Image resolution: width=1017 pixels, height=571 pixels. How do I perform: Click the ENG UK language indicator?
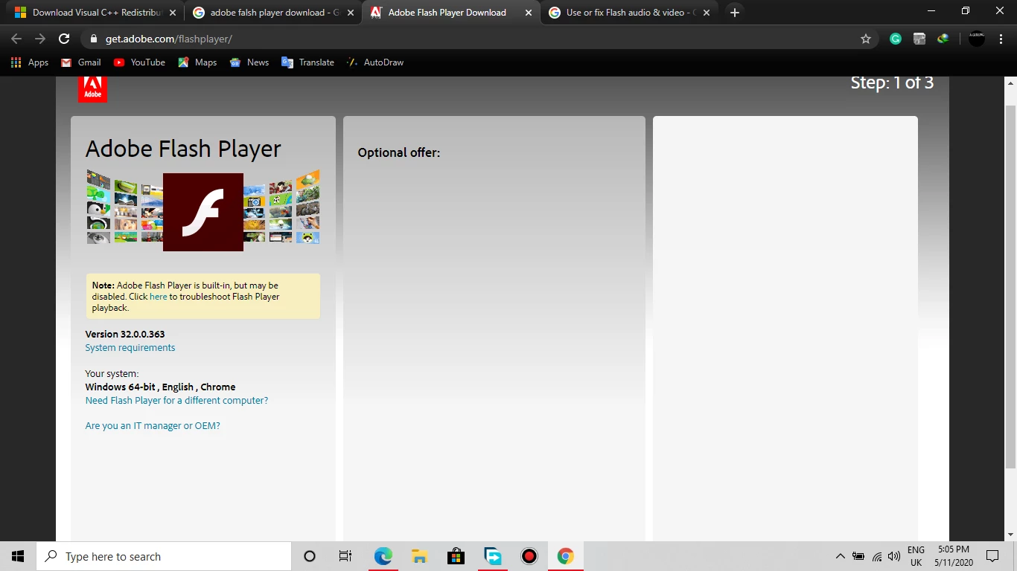tap(916, 556)
